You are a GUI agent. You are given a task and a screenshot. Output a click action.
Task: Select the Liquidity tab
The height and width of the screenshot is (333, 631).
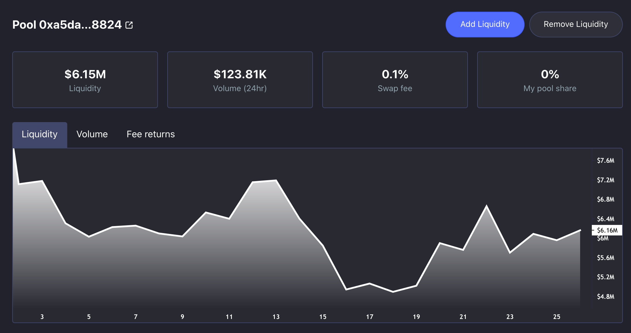39,134
